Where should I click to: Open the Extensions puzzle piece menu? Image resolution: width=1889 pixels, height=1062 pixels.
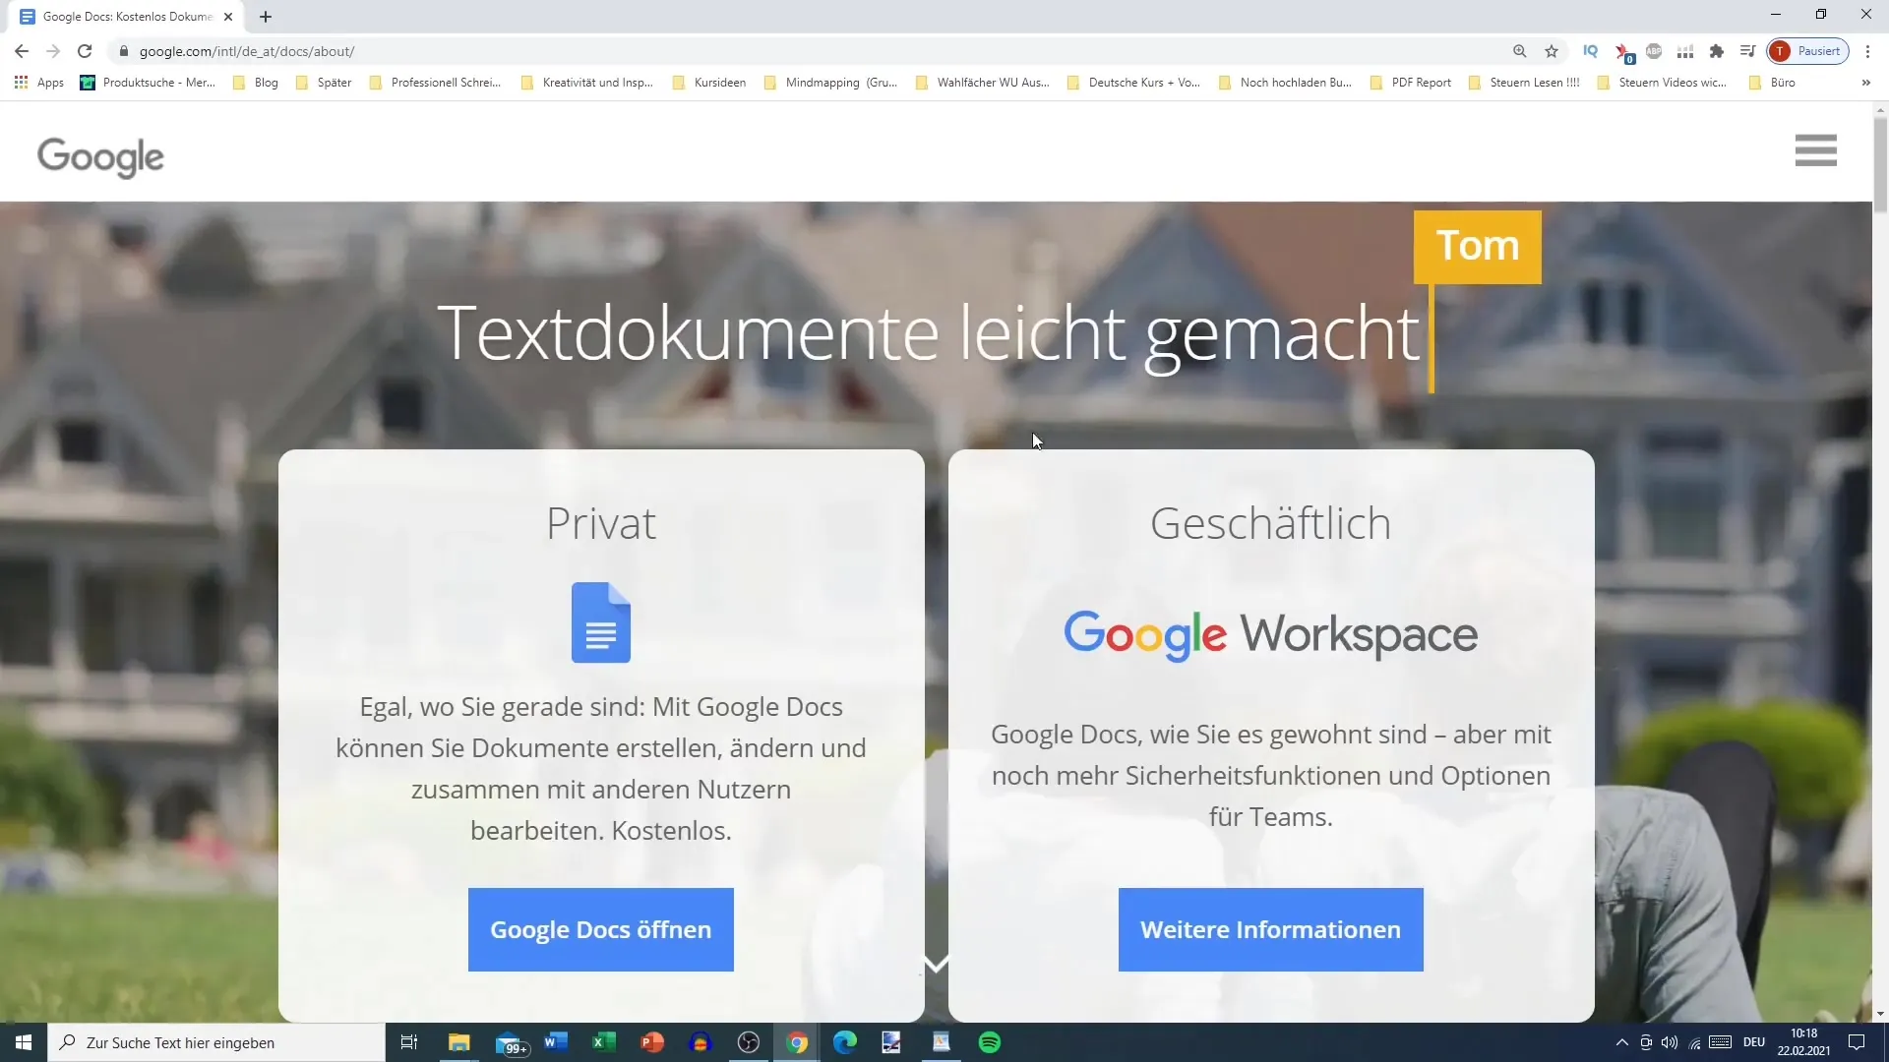click(1717, 51)
